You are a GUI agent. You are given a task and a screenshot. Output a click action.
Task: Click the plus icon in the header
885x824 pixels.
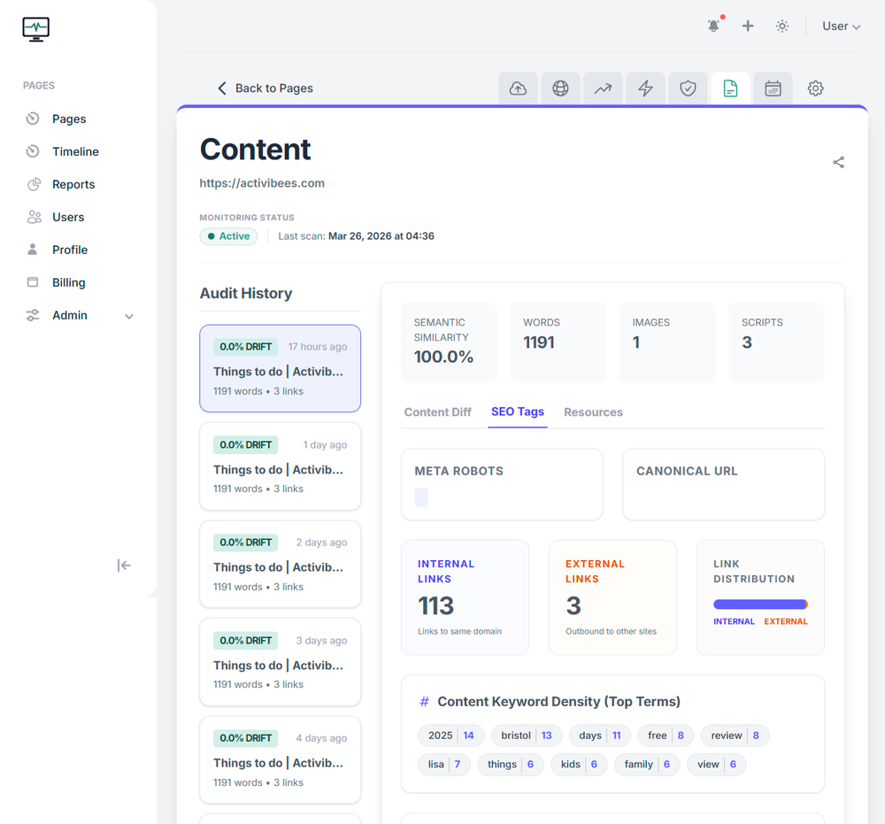click(748, 26)
